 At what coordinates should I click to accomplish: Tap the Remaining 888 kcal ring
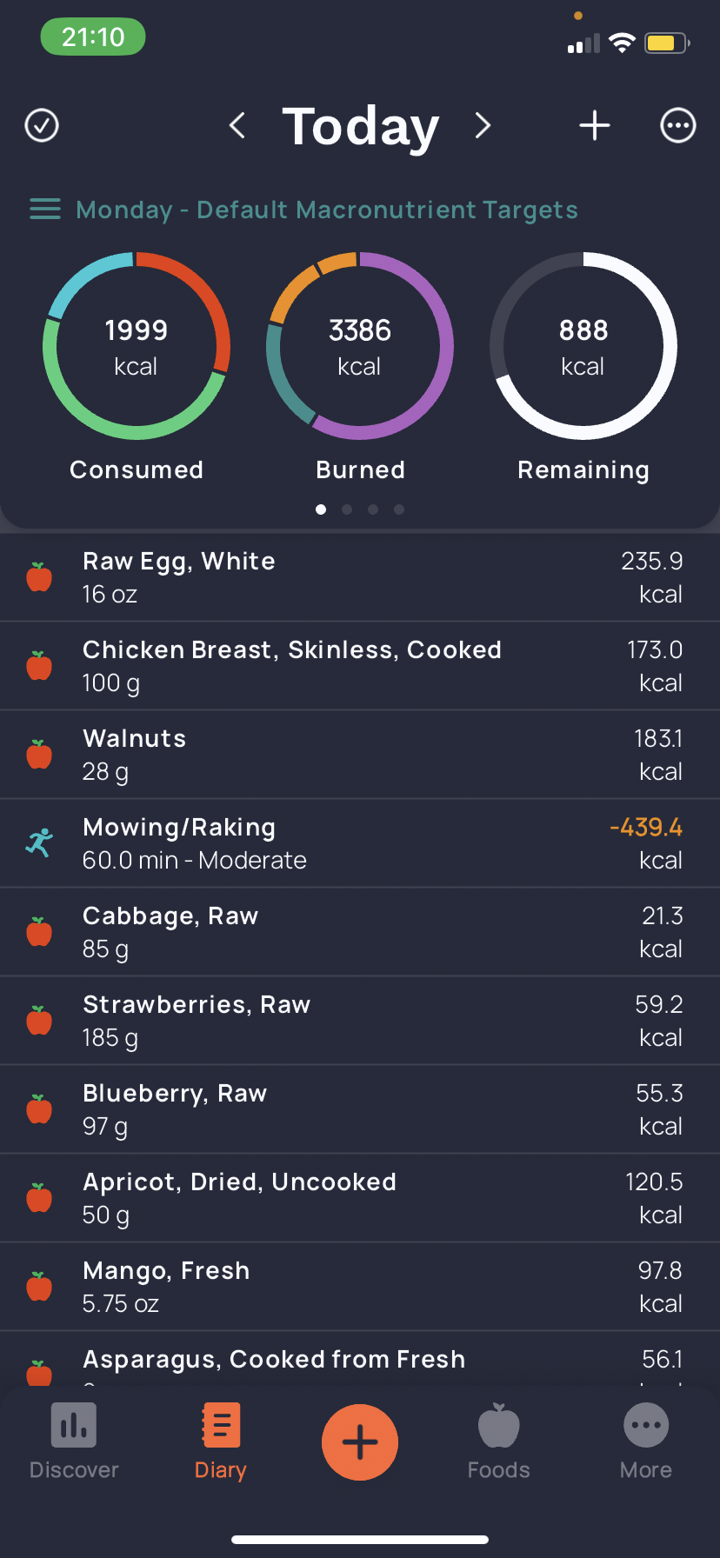point(583,346)
